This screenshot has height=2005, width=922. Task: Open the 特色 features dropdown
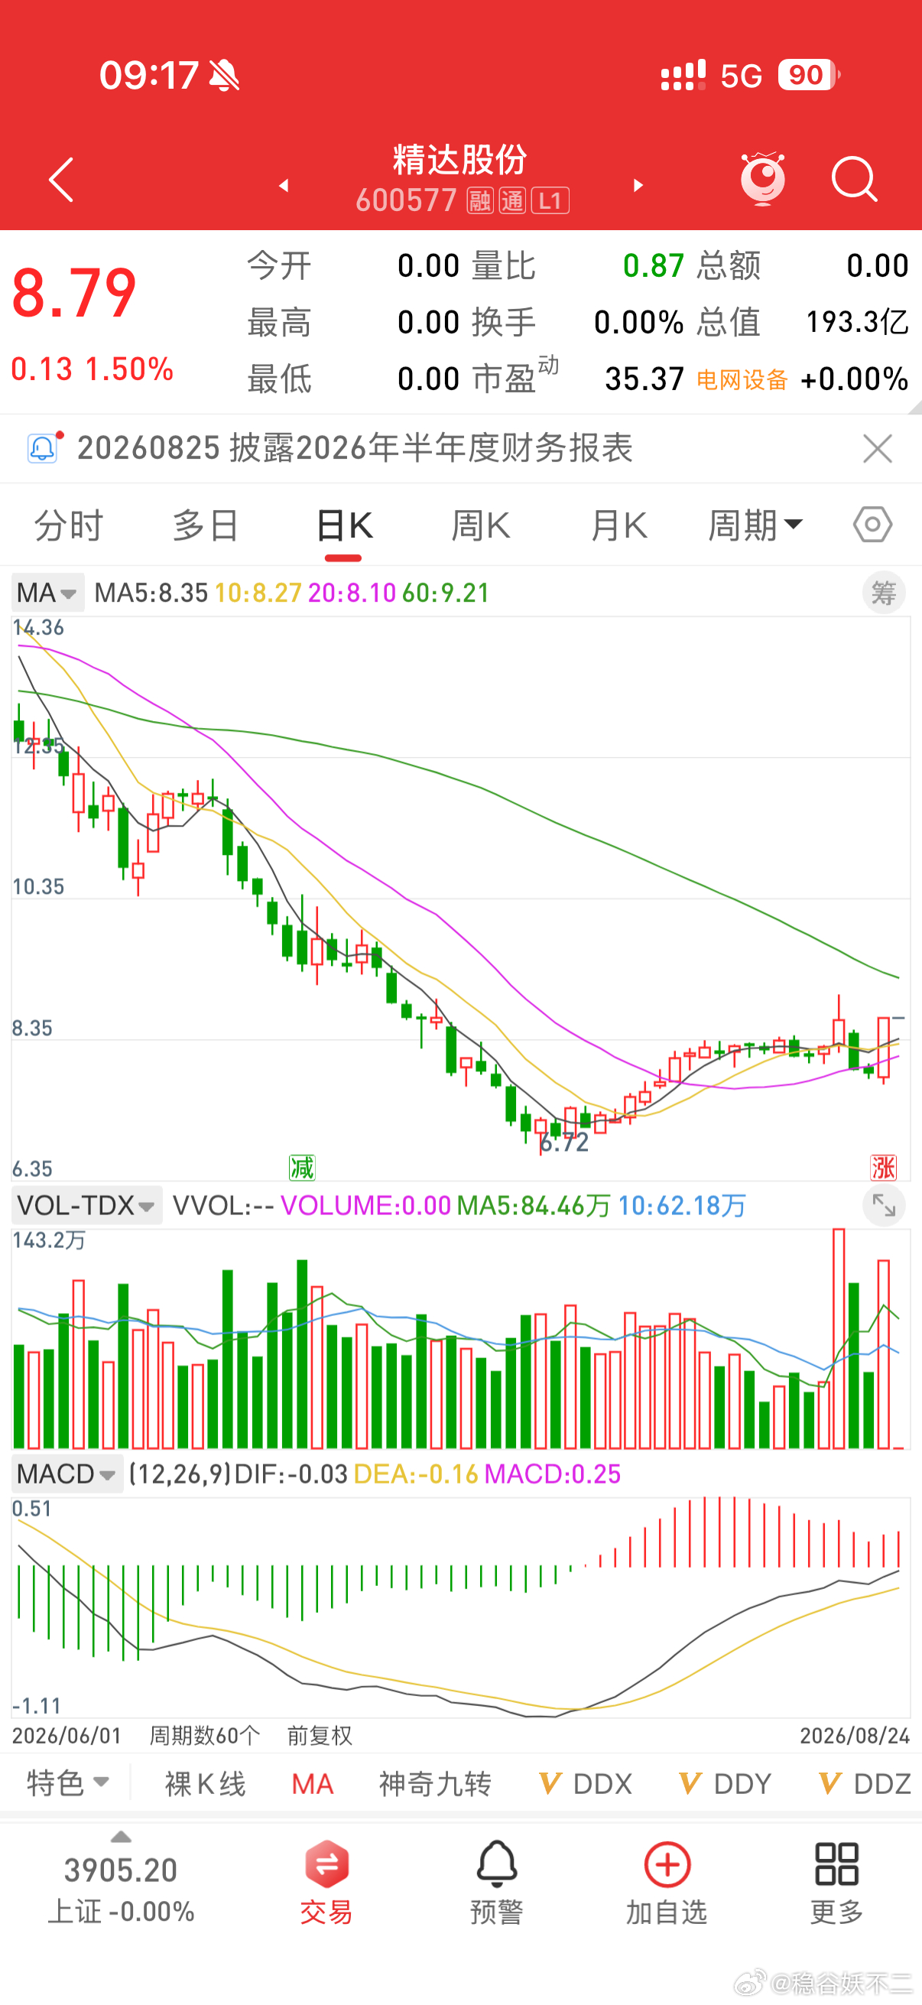pos(69,1783)
